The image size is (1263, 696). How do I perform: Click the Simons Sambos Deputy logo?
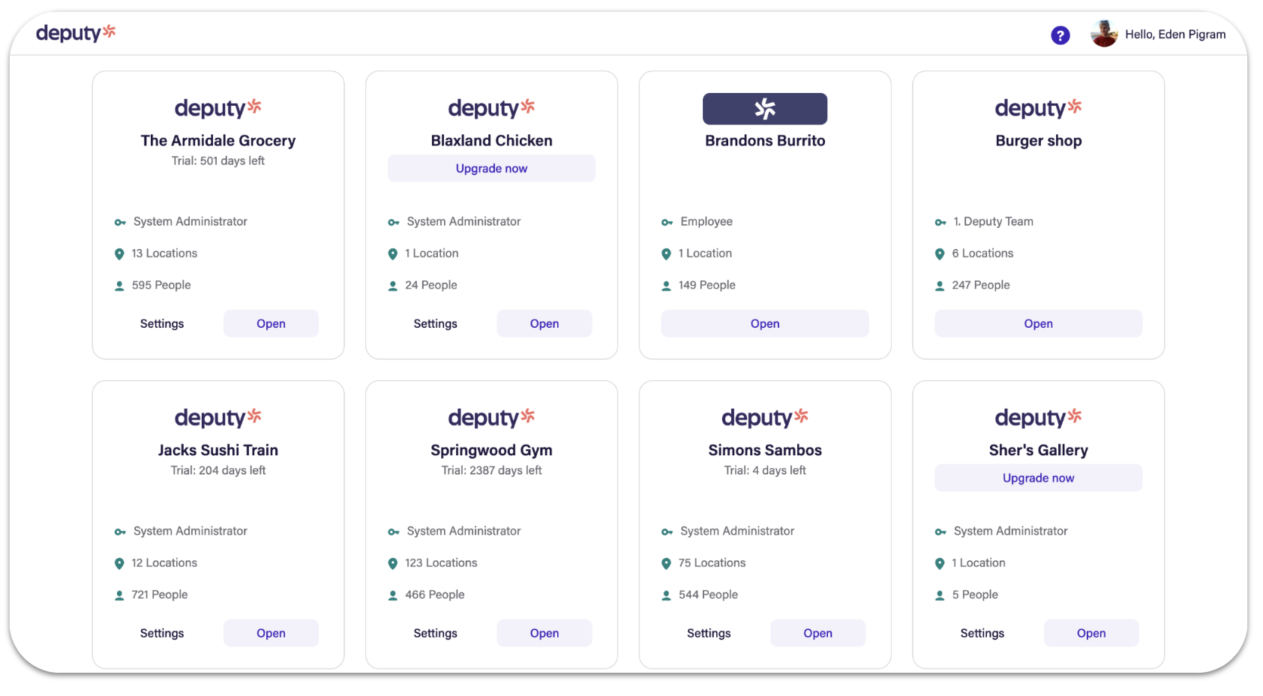pos(765,418)
